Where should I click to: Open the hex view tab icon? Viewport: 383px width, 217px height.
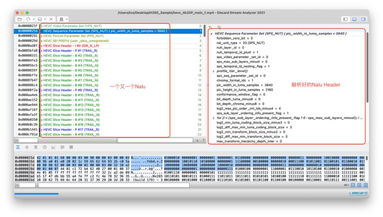pos(18,147)
